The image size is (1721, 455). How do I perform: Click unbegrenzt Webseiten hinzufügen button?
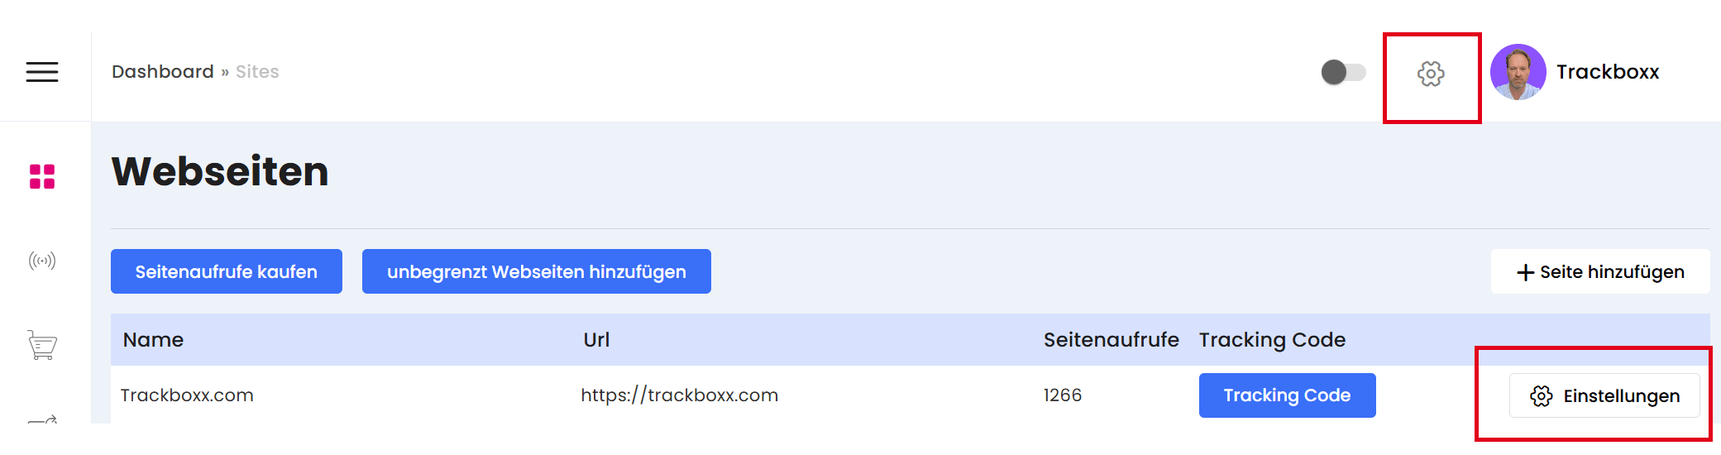pyautogui.click(x=536, y=271)
